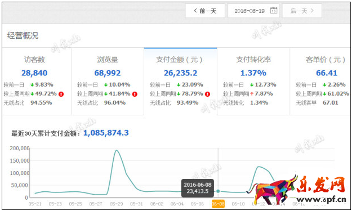The height and width of the screenshot is (211, 352).
Task: Click the highlighted 06-08 axis label
Action: coord(218,204)
